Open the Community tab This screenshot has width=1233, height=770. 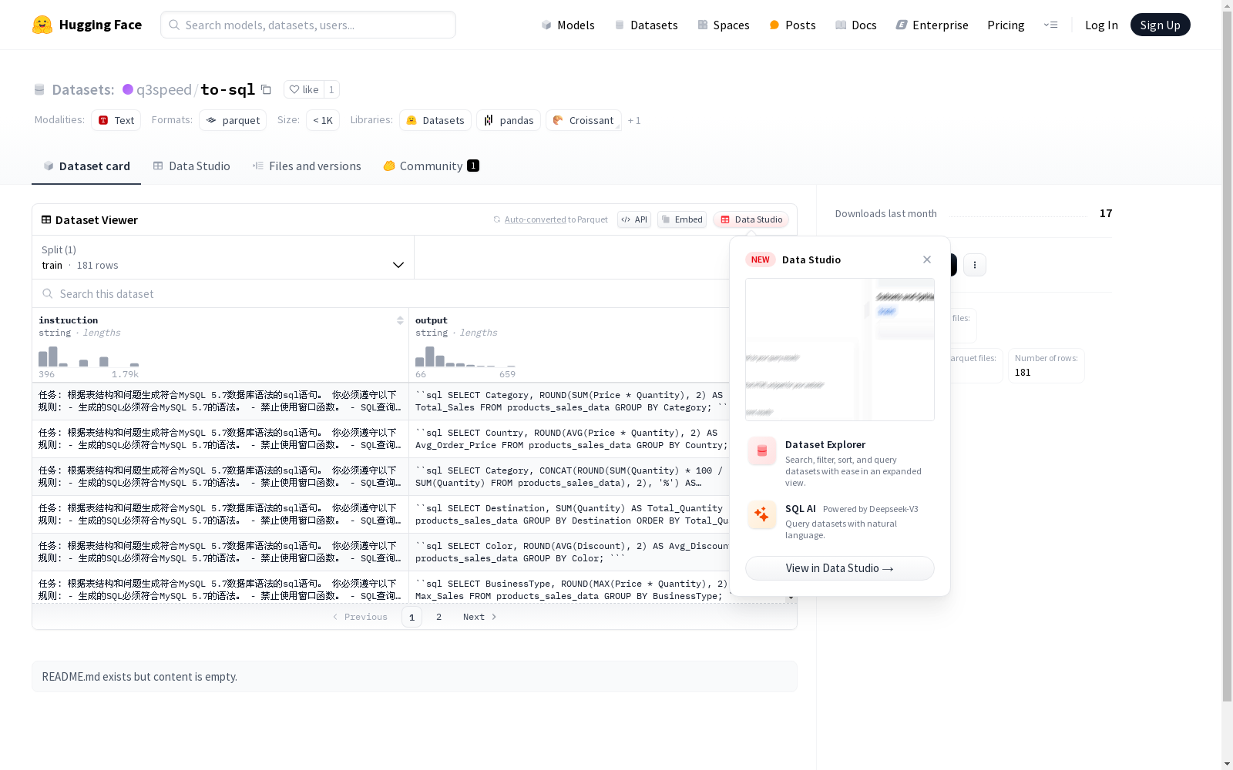click(432, 166)
